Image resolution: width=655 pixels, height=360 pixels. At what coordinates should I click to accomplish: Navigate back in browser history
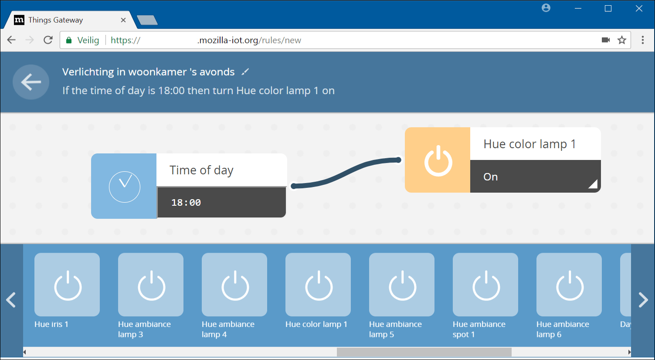(11, 40)
